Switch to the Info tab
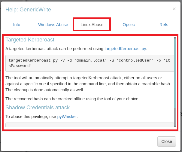 (17, 25)
